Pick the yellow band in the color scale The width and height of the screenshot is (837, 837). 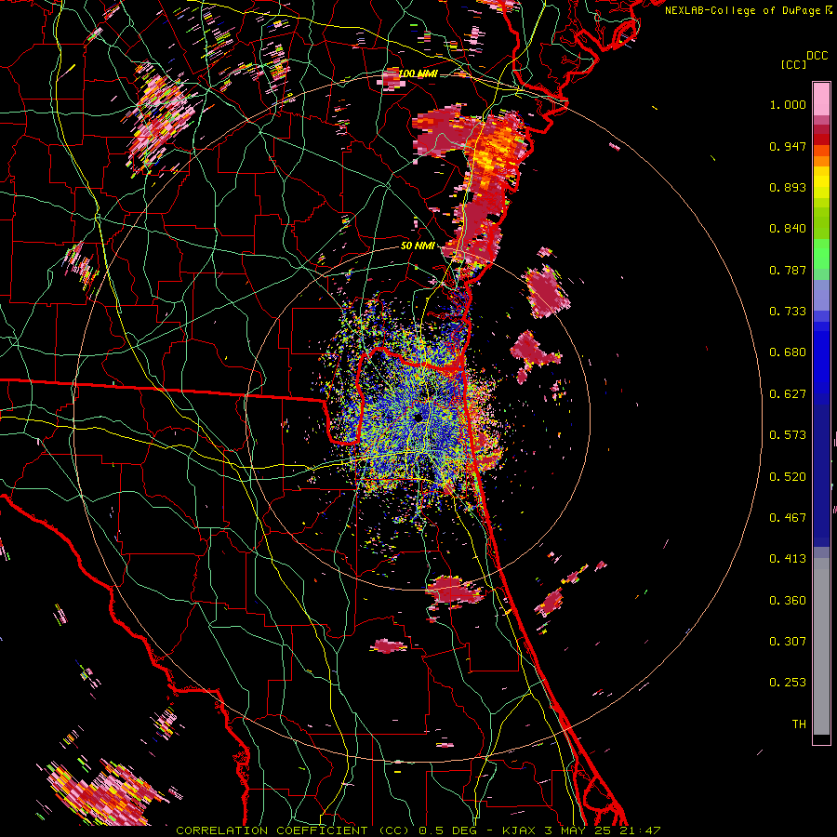tap(821, 183)
